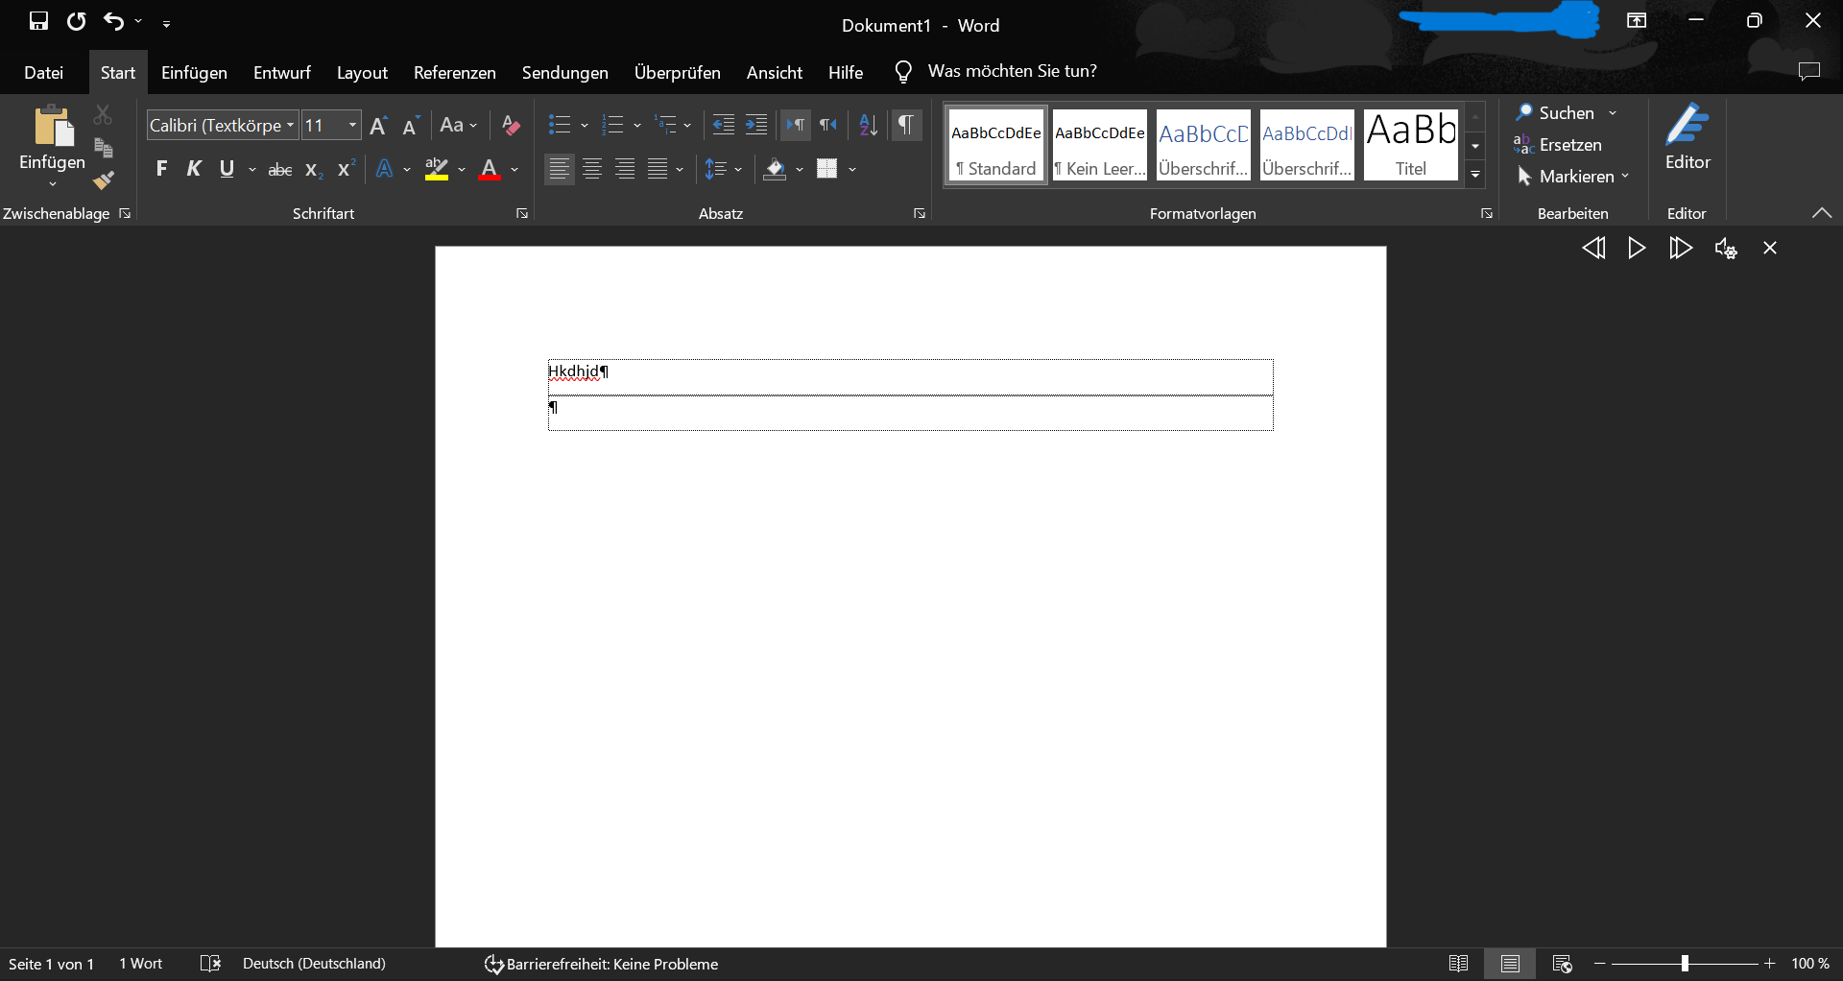Increase indent in the Absatz group
The image size is (1843, 981).
tap(756, 125)
